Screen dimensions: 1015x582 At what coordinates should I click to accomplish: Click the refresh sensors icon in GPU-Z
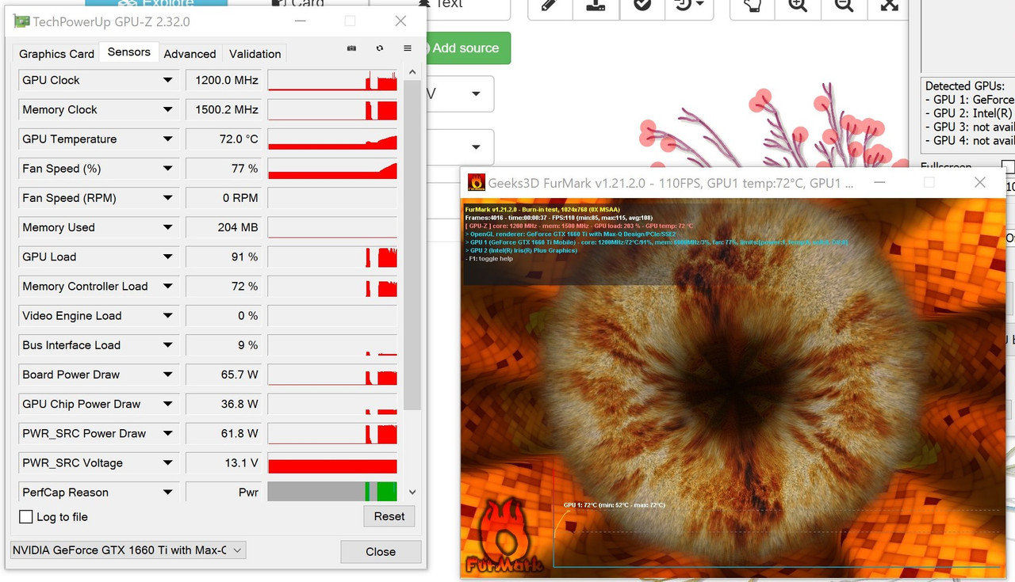coord(380,48)
